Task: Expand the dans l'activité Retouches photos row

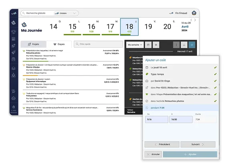Action: pyautogui.click(x=181, y=101)
